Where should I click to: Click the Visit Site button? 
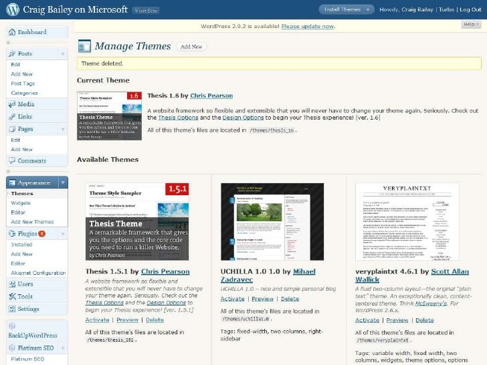(x=146, y=11)
